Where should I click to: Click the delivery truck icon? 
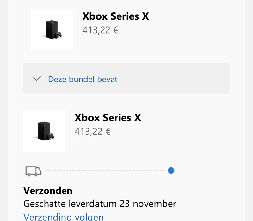33,171
